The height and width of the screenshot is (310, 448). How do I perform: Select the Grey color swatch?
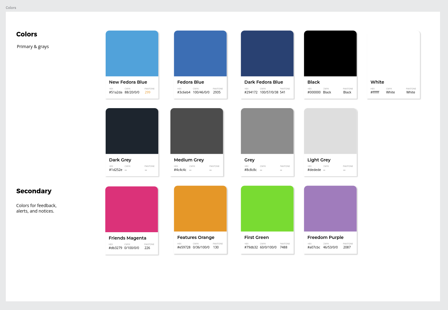coord(267,131)
